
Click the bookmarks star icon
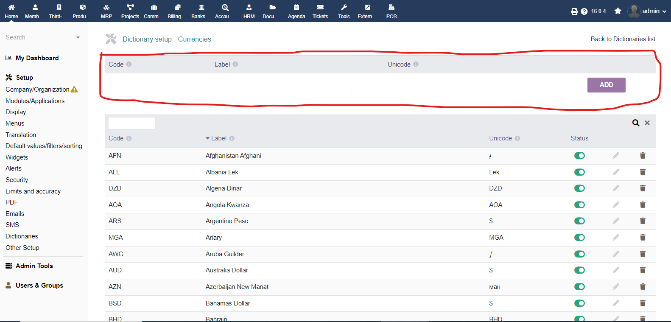pos(618,11)
